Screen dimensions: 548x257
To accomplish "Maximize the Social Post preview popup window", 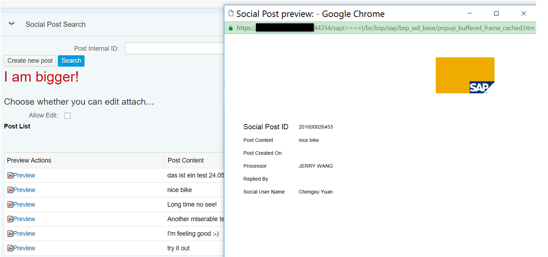I will (496, 13).
